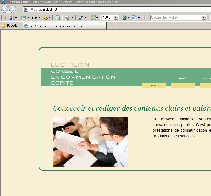Click the yellow block under Profil
The height and width of the screenshot is (196, 211).
tap(183, 85)
